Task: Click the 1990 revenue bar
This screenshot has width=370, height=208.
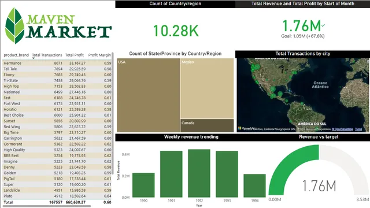Action: pos(143,185)
